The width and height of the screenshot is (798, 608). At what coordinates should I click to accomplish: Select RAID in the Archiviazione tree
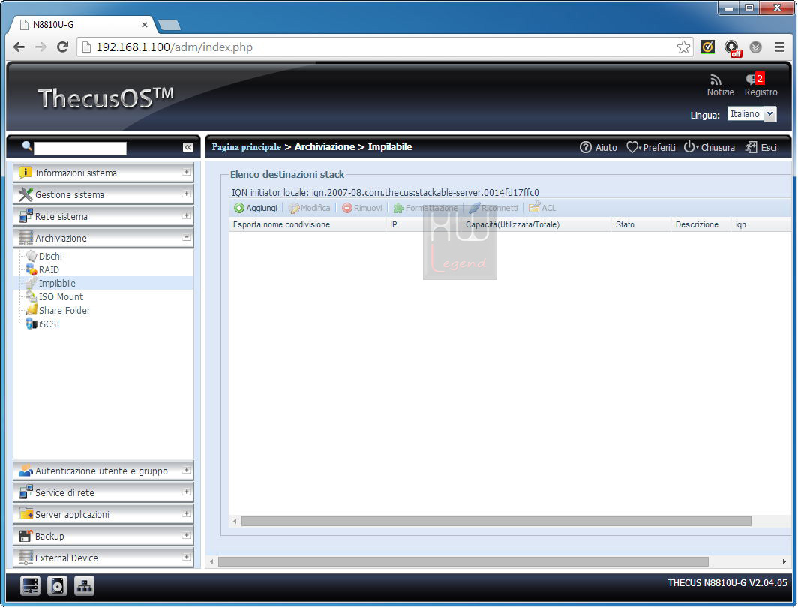point(49,270)
